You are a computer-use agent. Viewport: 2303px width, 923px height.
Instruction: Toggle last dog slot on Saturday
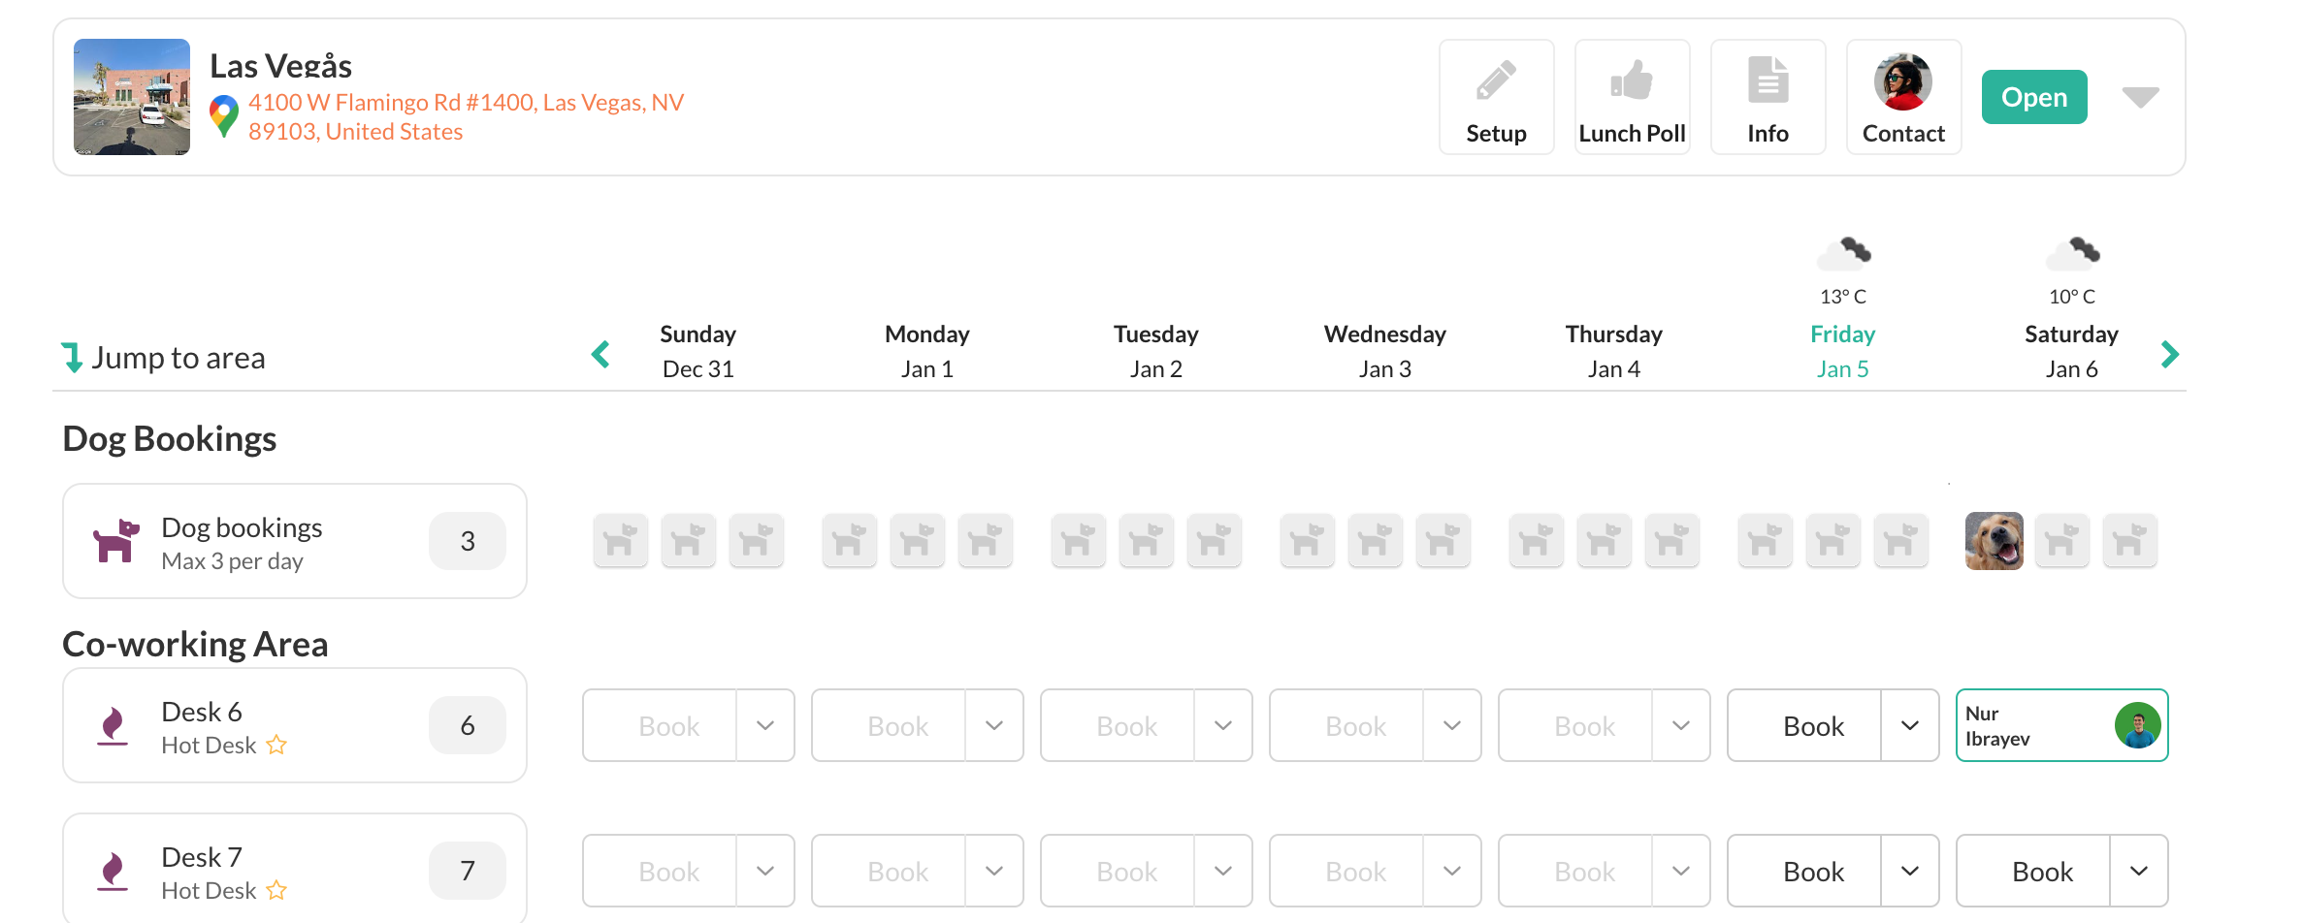[2129, 541]
